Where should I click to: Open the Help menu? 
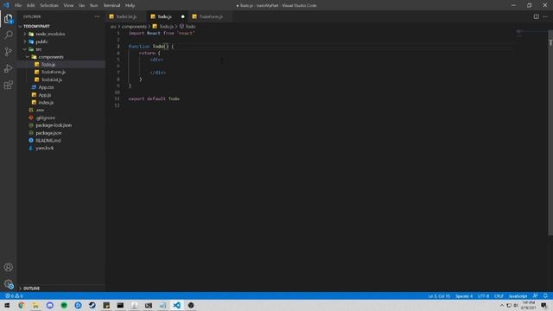130,5
